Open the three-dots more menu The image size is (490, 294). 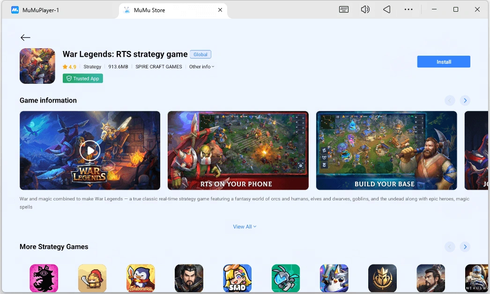coord(408,9)
